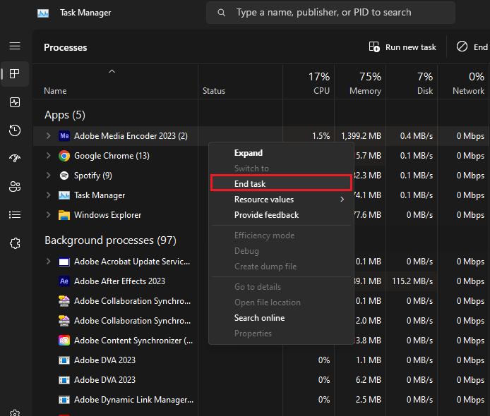The image size is (490, 416).
Task: Open the hamburger navigation menu
Action: click(x=15, y=46)
